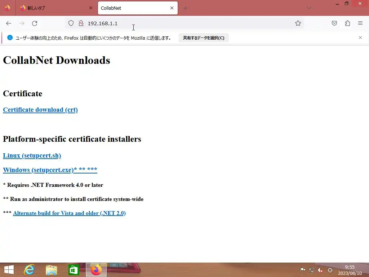
Task: Open Alternate build for Vista link
Action: pos(69,213)
